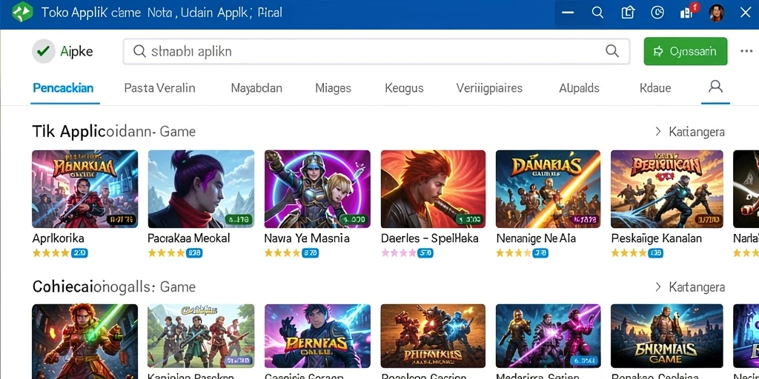Open the search icon in title bar
The width and height of the screenshot is (759, 379).
click(x=598, y=13)
